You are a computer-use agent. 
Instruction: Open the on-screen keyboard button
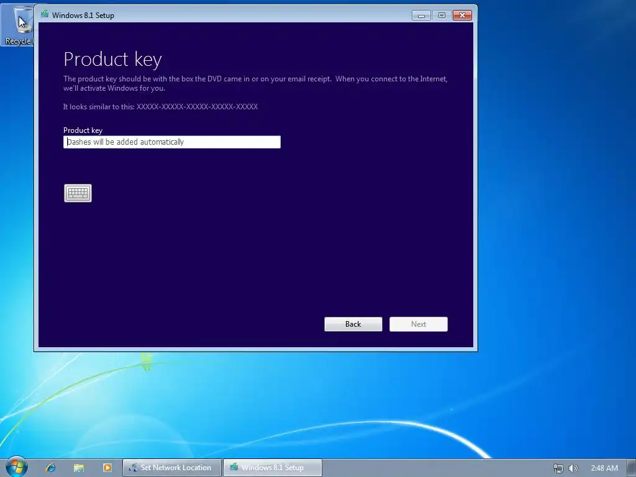(x=78, y=193)
